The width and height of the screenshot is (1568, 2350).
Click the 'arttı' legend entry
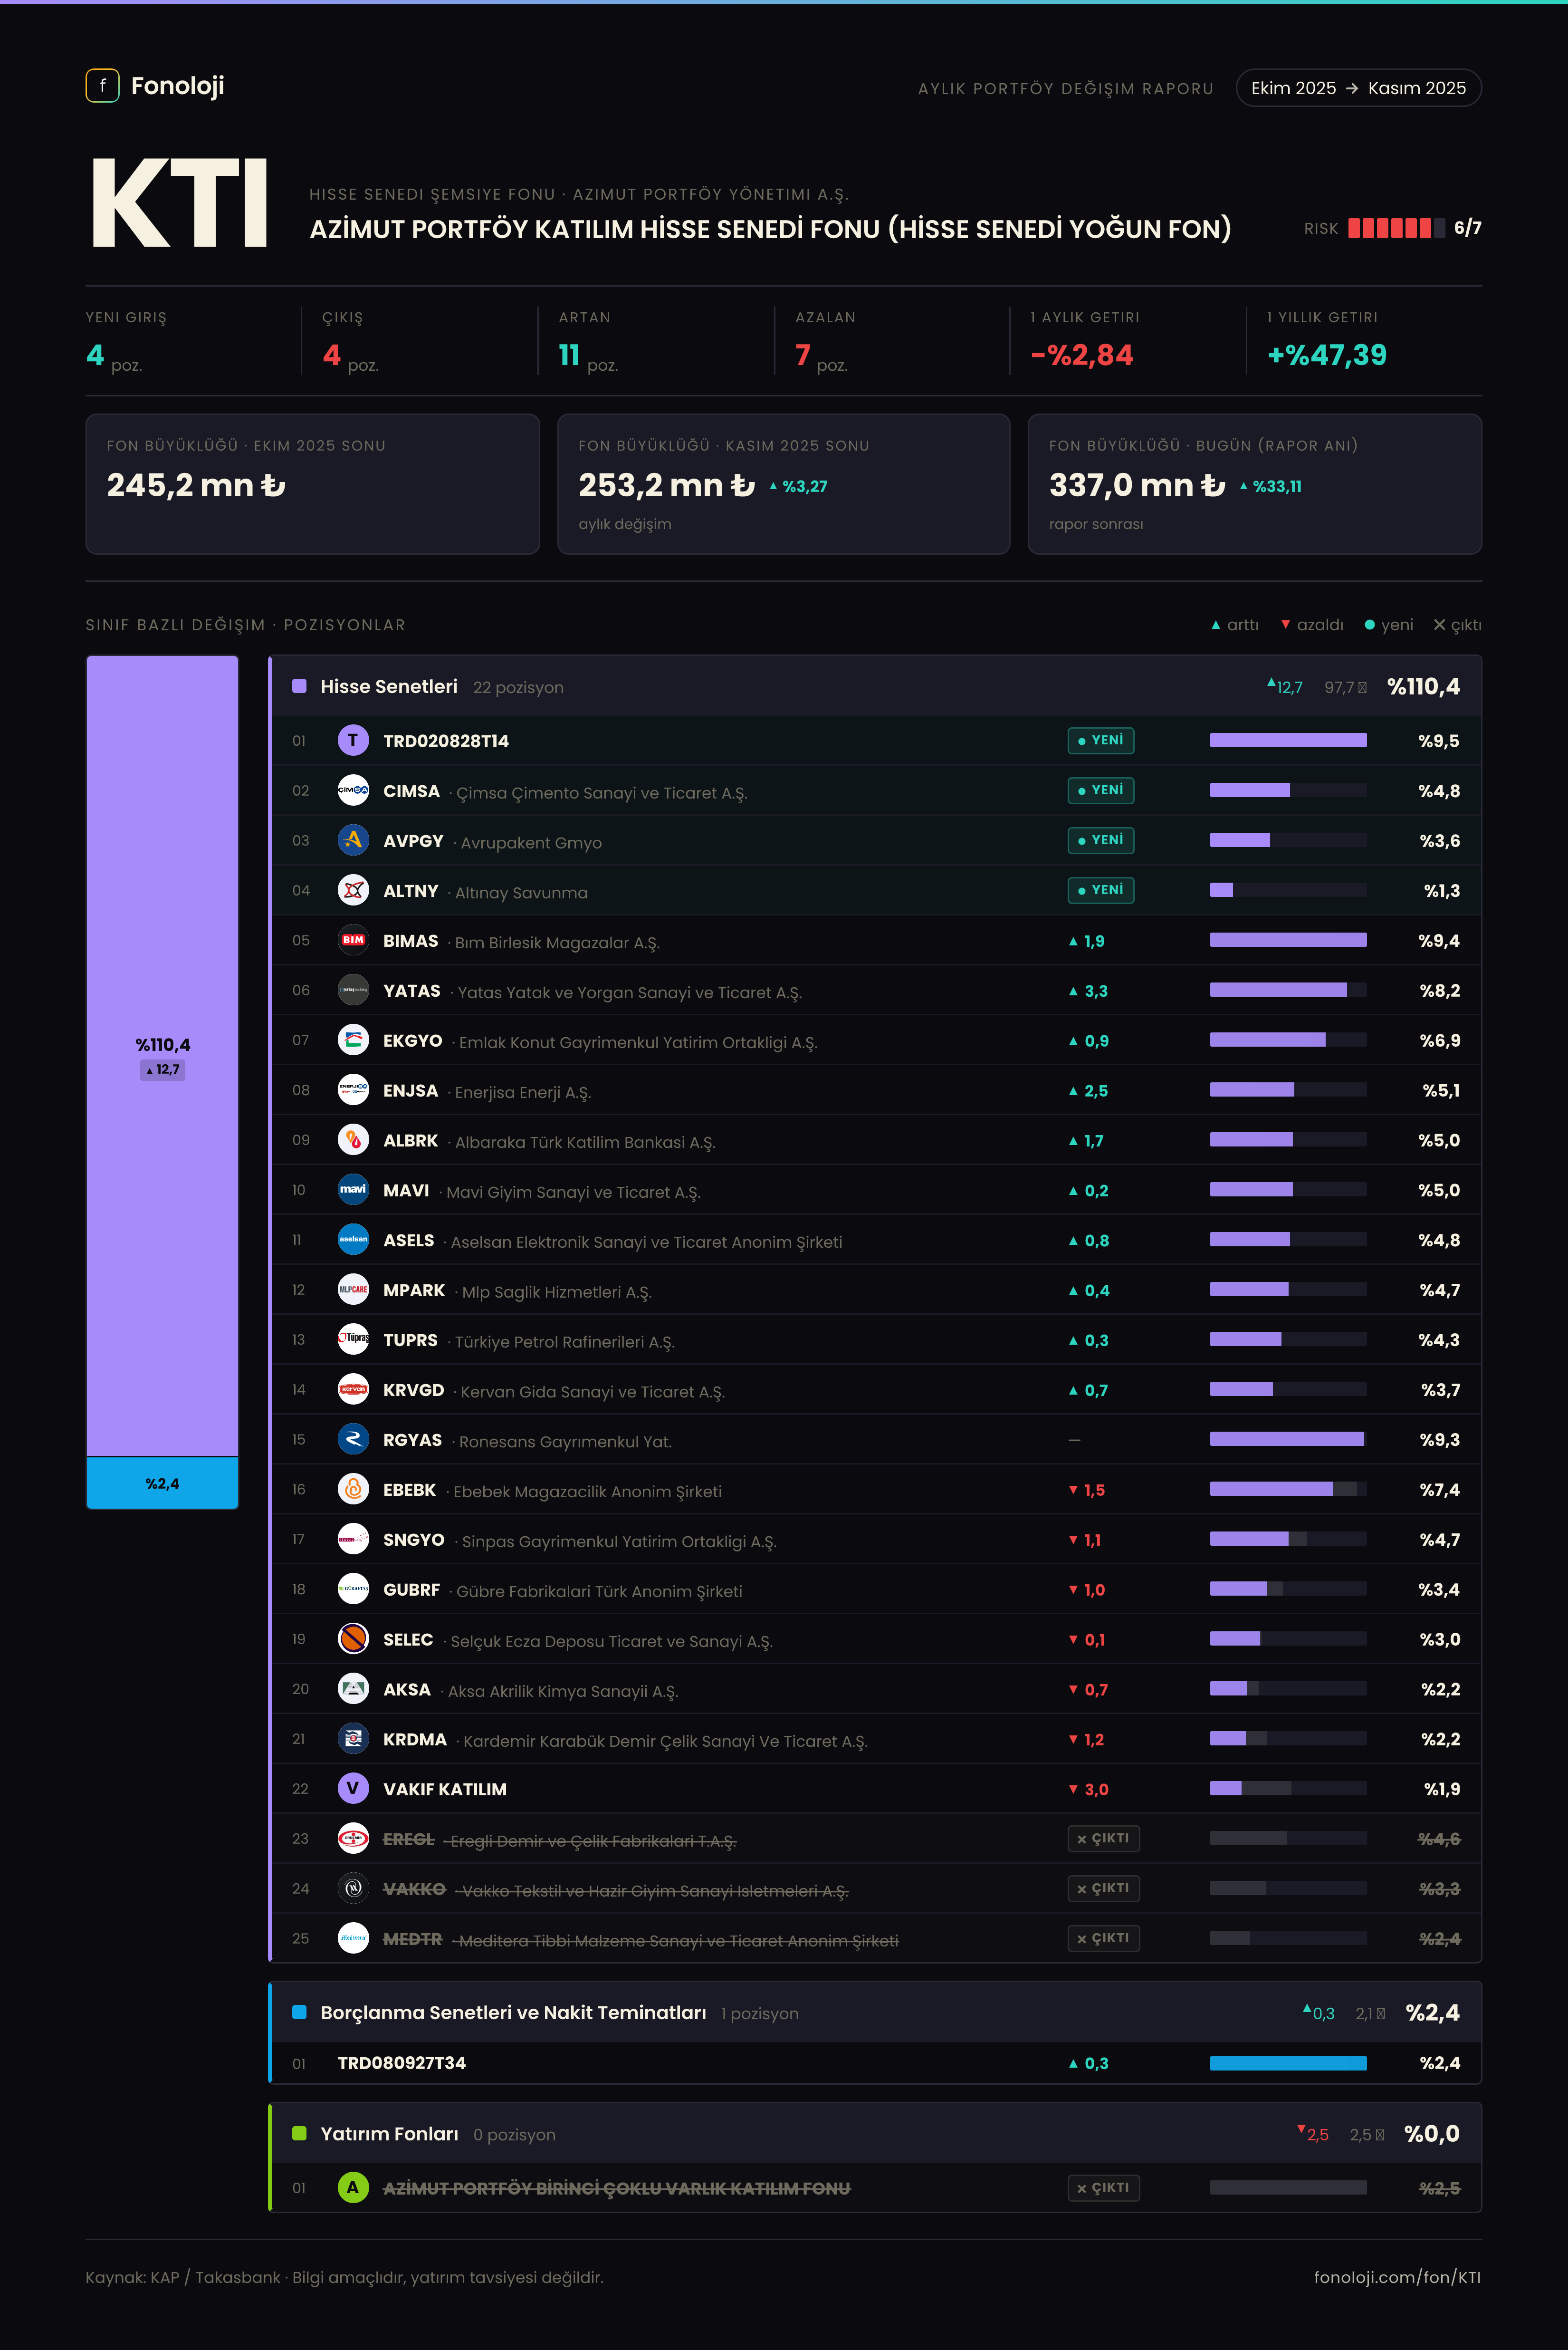point(1235,625)
